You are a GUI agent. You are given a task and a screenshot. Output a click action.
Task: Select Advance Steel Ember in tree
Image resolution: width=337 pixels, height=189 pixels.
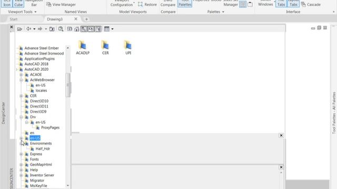(x=42, y=48)
